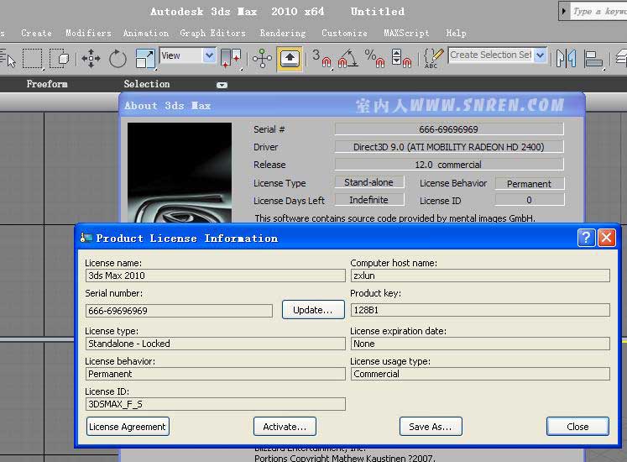Toggle the Percent Snap icon
Viewport: 627px width, 462px height.
(x=374, y=58)
